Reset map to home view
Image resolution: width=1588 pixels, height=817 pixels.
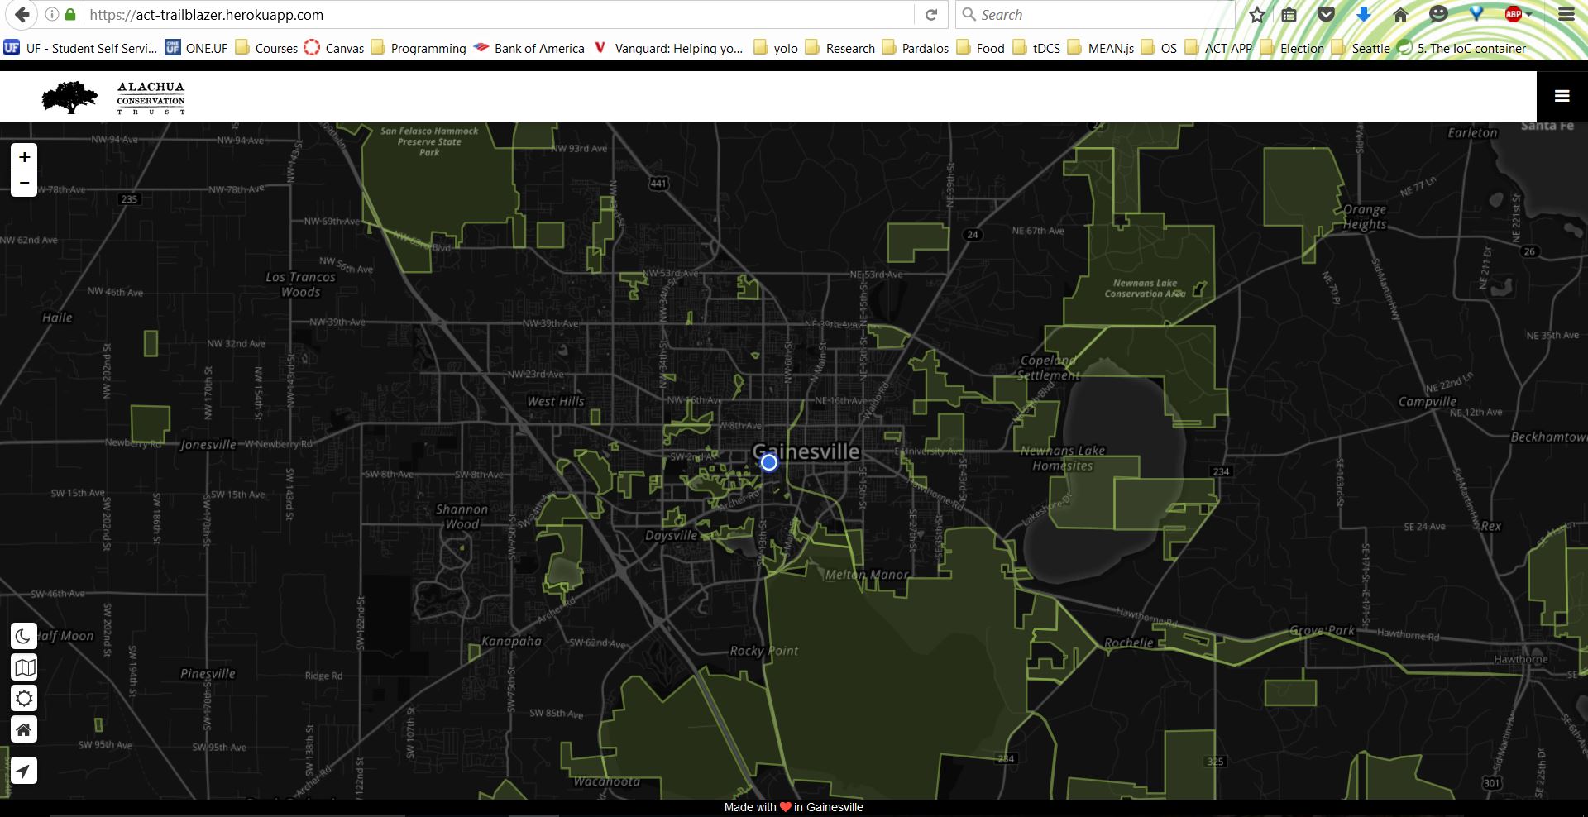24,729
